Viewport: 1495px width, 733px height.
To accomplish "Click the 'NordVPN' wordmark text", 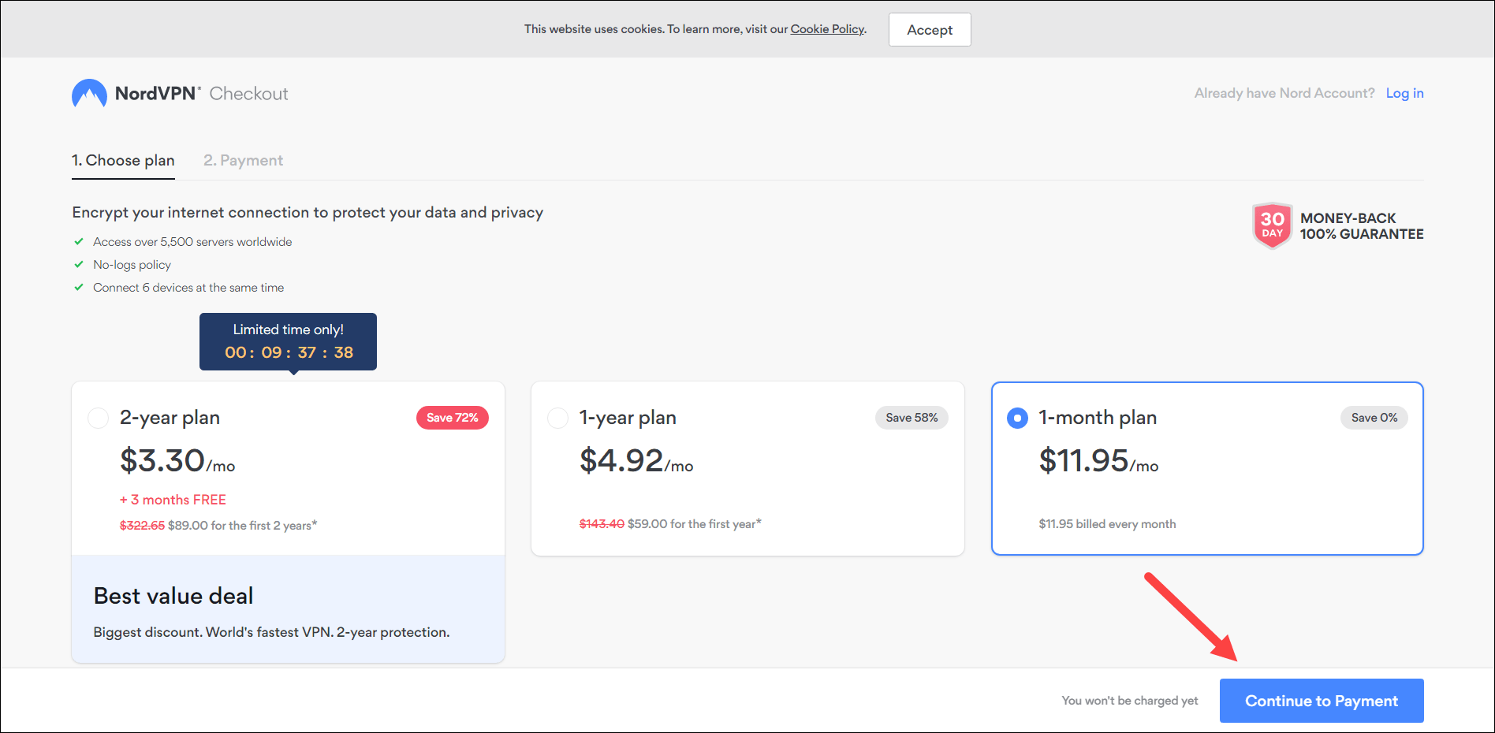I will tap(156, 93).
